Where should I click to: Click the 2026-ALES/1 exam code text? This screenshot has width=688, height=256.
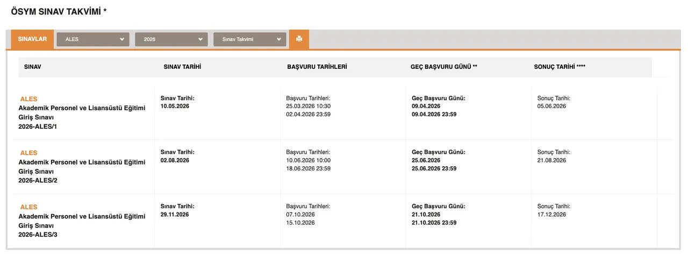38,126
